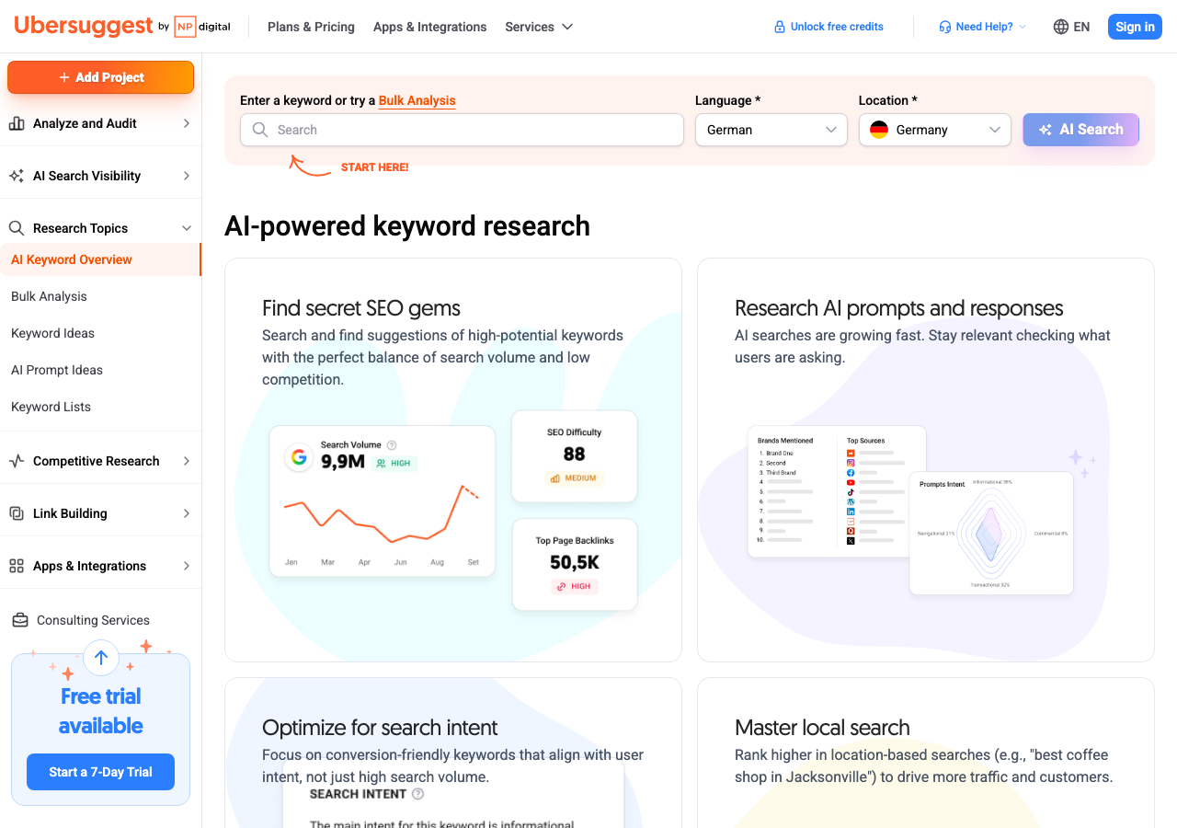The image size is (1177, 828).
Task: Click the Research Topics magnifier icon
Action: (x=17, y=228)
